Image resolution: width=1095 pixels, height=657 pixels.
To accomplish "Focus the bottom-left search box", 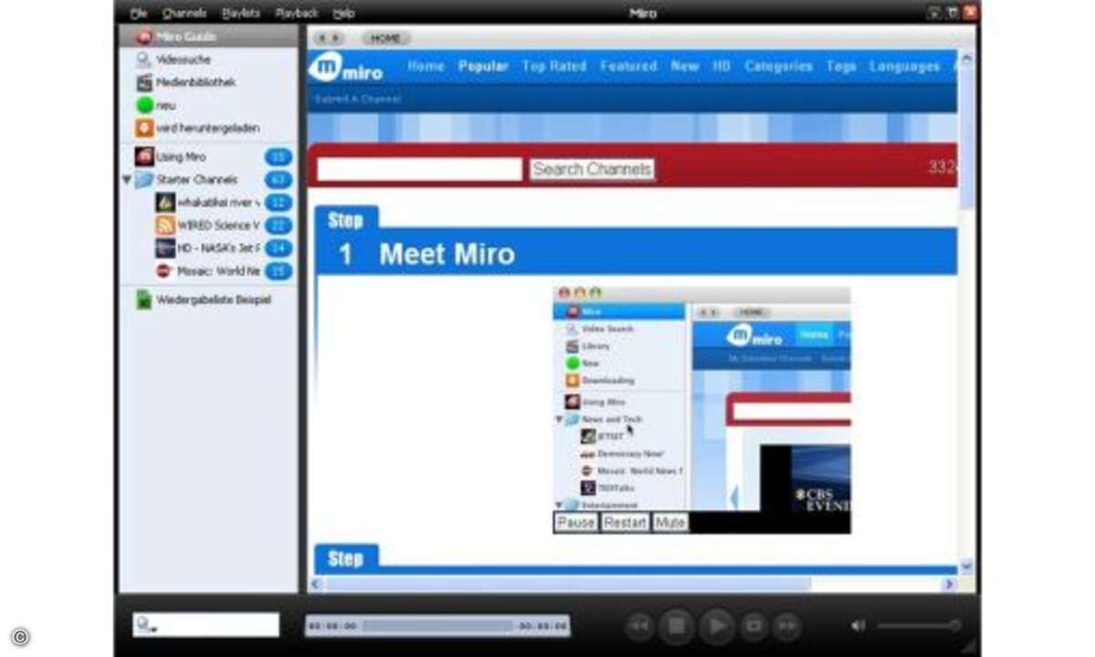I will (206, 625).
